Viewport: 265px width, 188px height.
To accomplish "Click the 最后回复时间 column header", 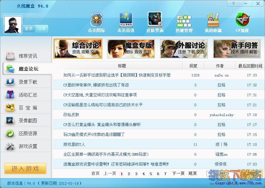I will tap(250, 66).
